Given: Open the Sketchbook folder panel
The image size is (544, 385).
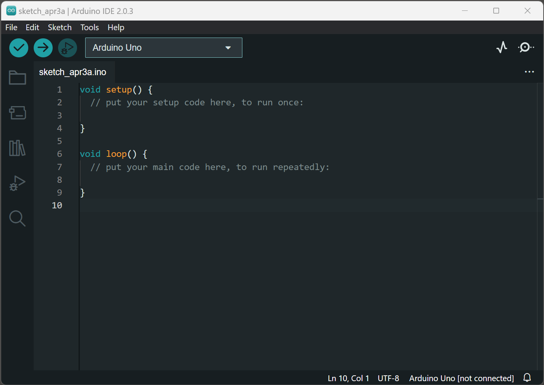Looking at the screenshot, I should tap(17, 77).
